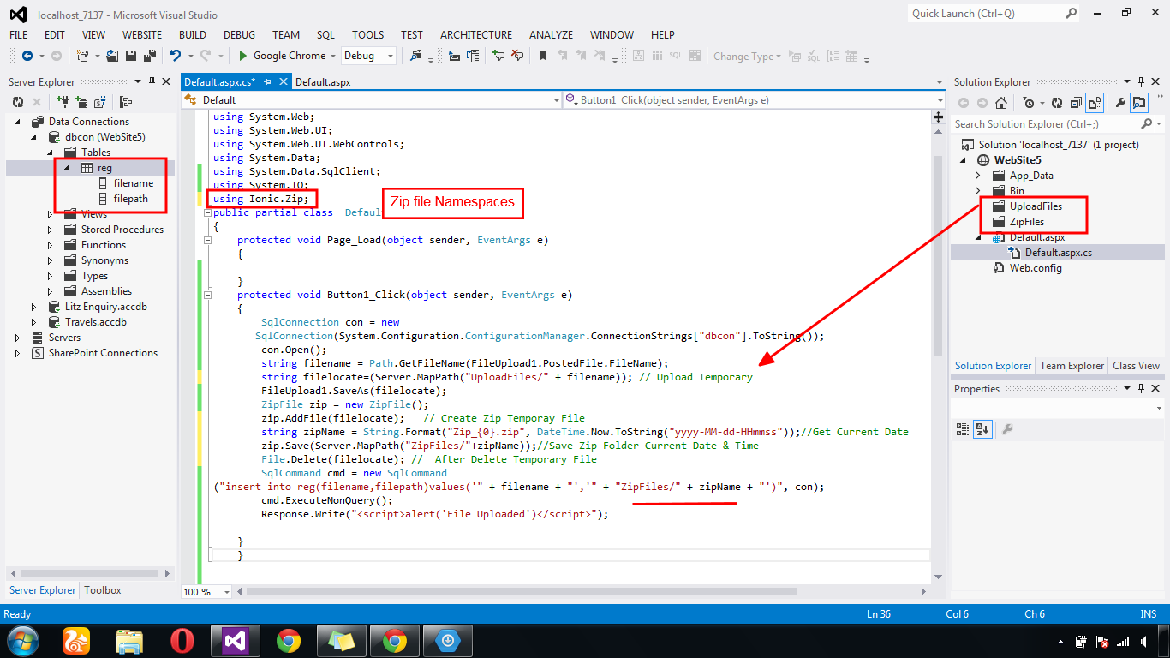Click the Open File toolbar icon
This screenshot has width=1170, height=658.
pyautogui.click(x=112, y=56)
